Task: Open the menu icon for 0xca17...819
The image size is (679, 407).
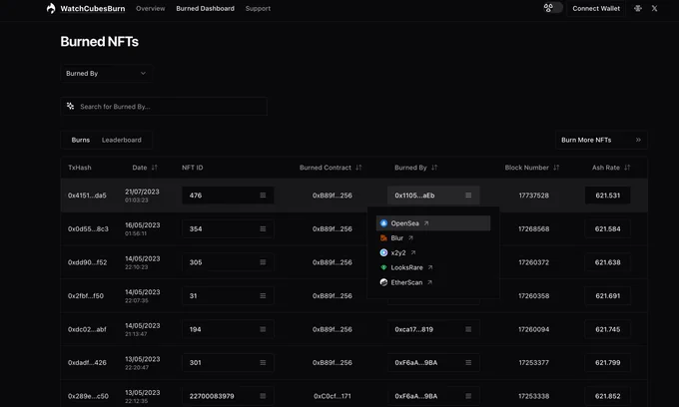Action: [x=468, y=329]
